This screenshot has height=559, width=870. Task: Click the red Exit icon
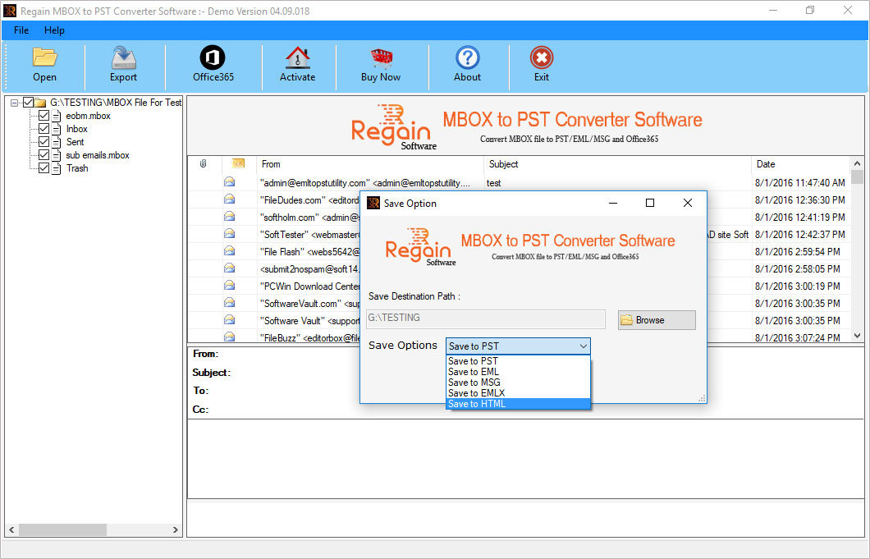pyautogui.click(x=542, y=57)
